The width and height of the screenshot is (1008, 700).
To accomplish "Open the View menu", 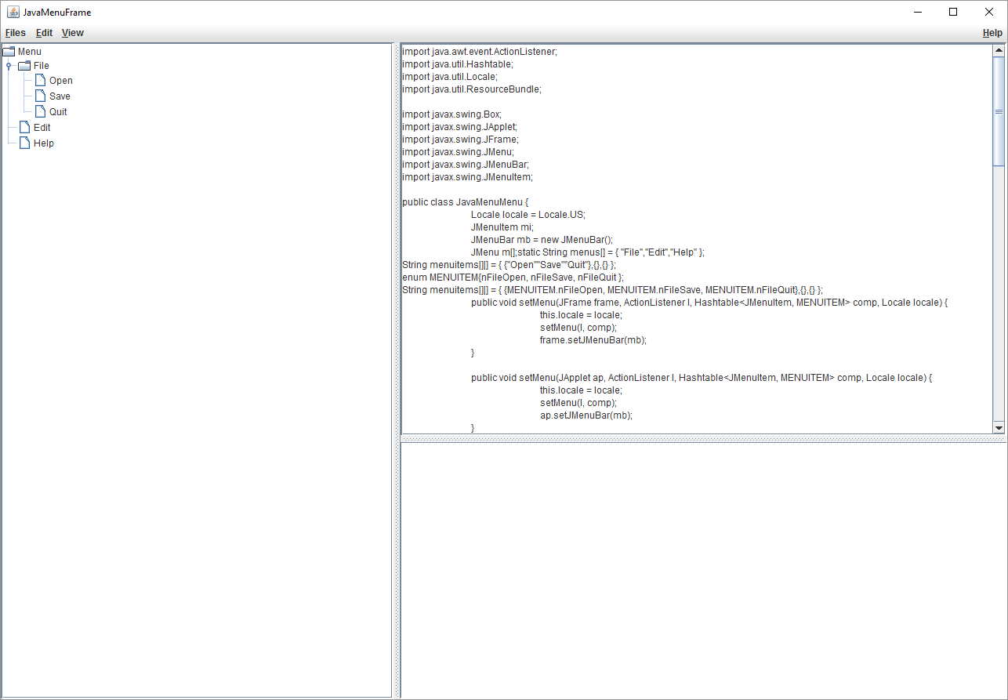I will point(72,33).
